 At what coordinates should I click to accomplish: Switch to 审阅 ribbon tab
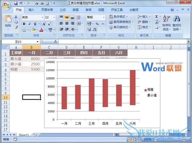(x=88, y=10)
